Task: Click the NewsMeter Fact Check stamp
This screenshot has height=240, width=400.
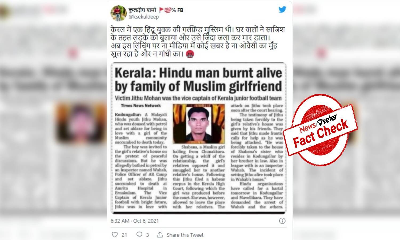Action: coord(320,130)
